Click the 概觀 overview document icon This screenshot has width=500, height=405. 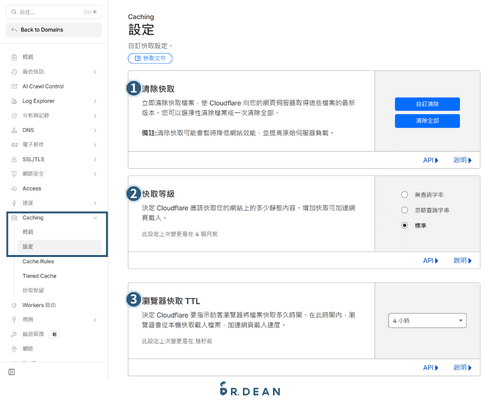pyautogui.click(x=14, y=57)
